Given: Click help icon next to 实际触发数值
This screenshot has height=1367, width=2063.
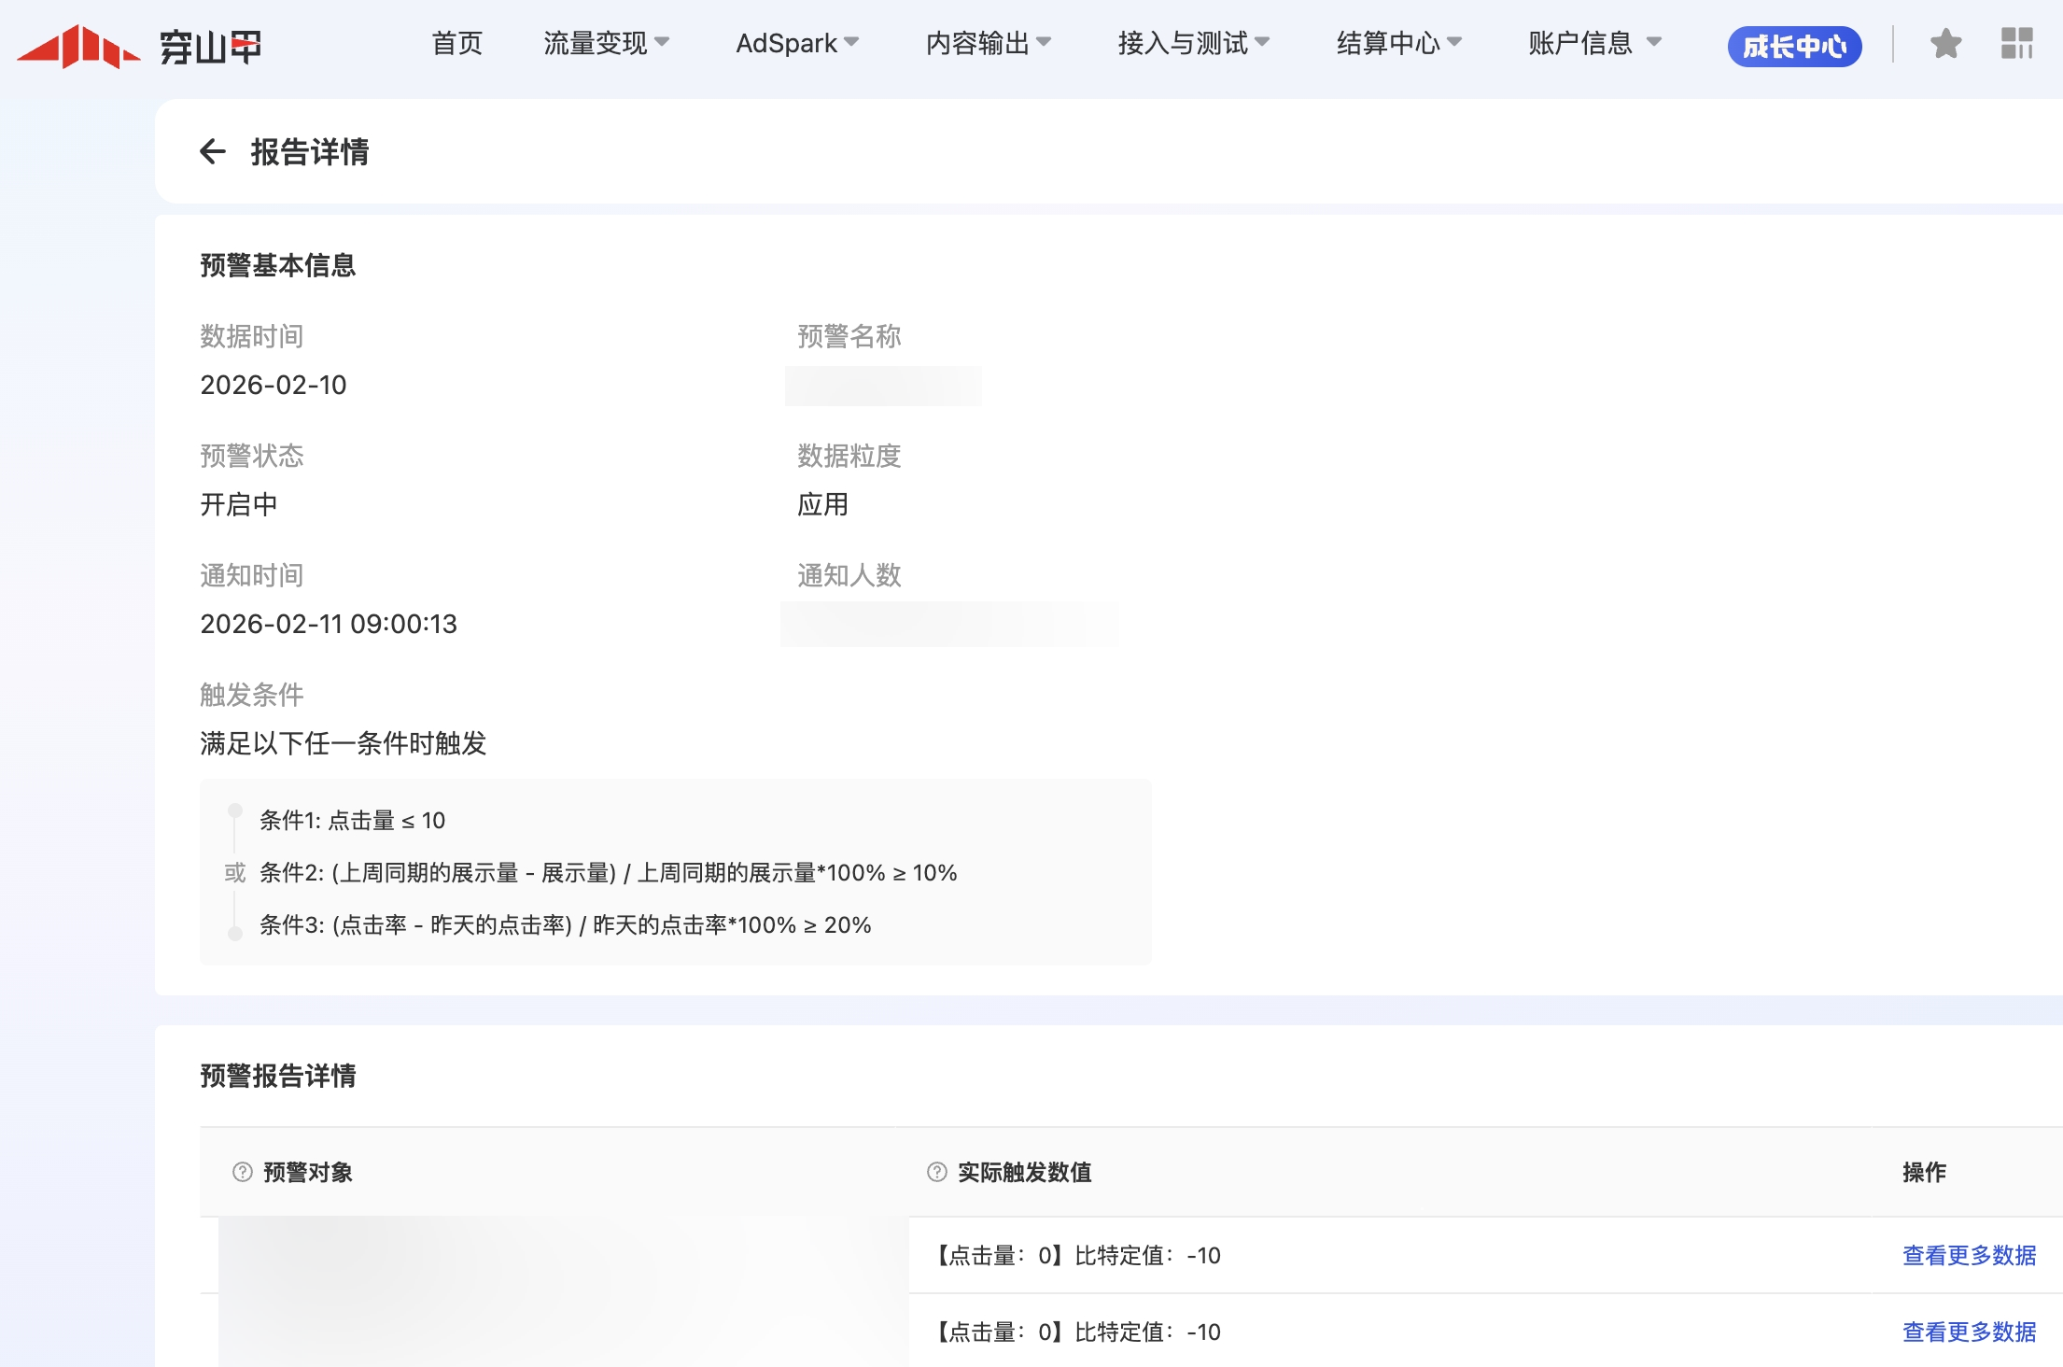Looking at the screenshot, I should tap(937, 1172).
